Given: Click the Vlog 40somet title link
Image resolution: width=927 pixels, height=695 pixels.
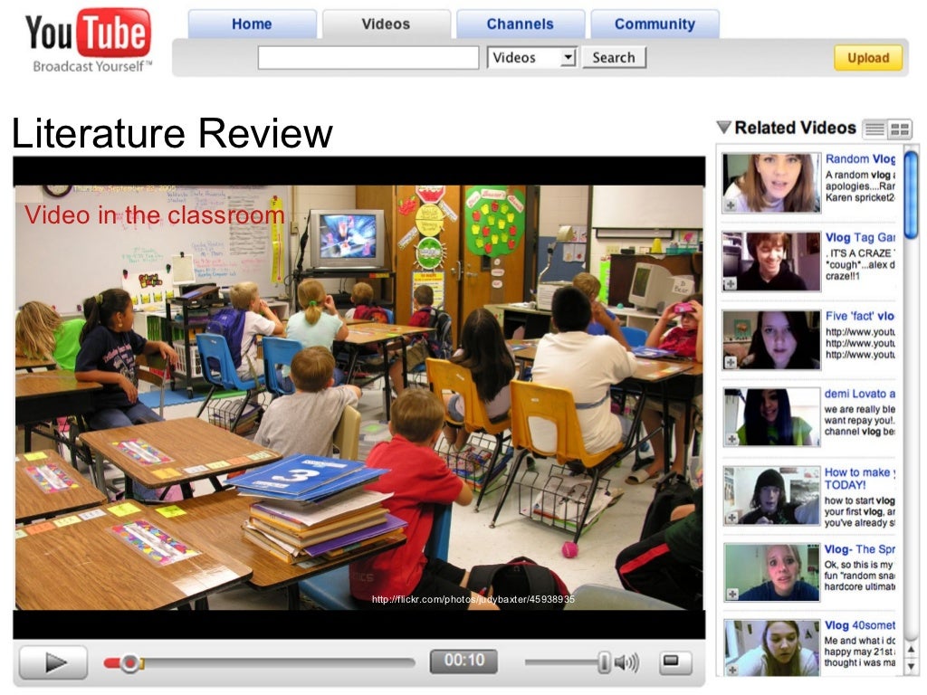Looking at the screenshot, I should (860, 625).
